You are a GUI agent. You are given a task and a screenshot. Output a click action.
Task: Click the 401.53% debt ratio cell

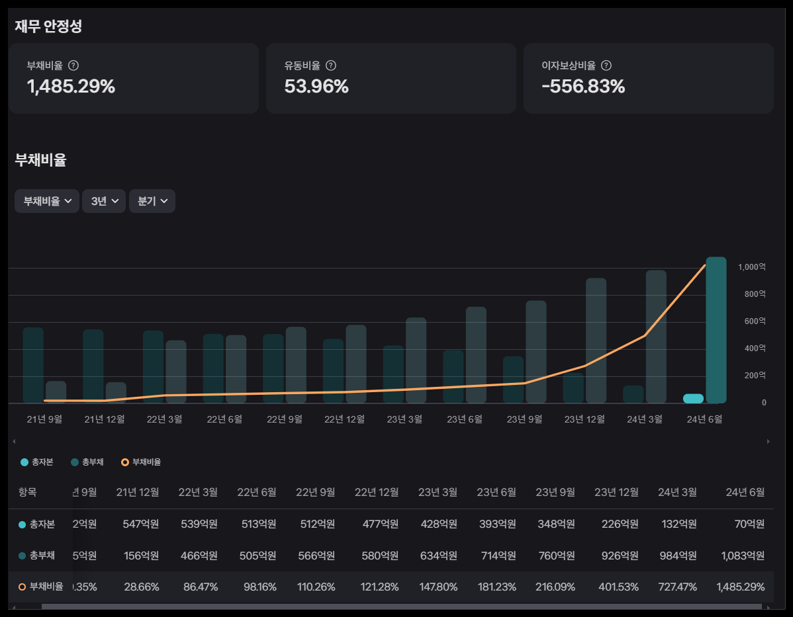[618, 587]
